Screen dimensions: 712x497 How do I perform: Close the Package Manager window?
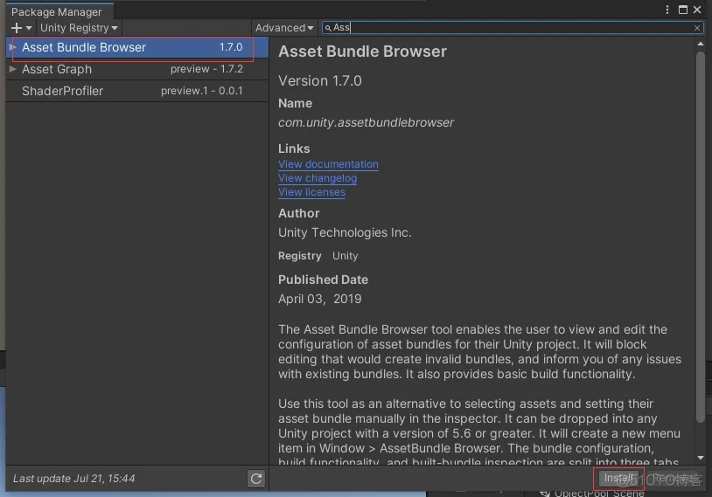click(x=697, y=10)
